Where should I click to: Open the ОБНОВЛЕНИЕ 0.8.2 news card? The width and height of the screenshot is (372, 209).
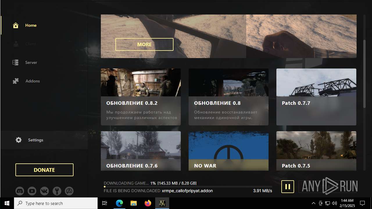(x=141, y=97)
